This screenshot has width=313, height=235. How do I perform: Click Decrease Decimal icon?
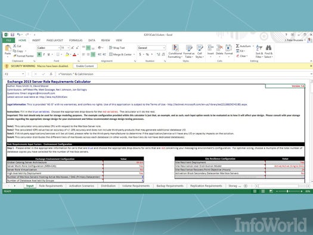(x=163, y=54)
